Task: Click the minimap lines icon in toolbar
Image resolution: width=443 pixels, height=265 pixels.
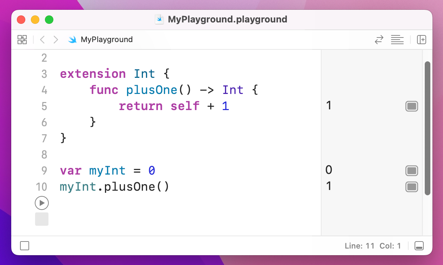Action: pyautogui.click(x=397, y=40)
